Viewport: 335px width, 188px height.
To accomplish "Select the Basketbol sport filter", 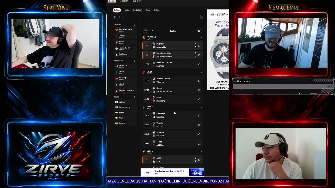I will (137, 10).
